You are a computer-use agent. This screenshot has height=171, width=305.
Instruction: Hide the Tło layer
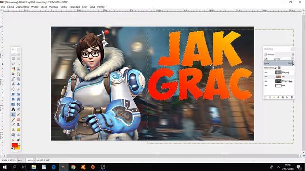coord(266,85)
